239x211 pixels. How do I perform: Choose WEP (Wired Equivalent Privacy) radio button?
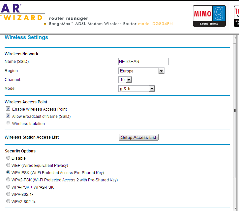8,165
